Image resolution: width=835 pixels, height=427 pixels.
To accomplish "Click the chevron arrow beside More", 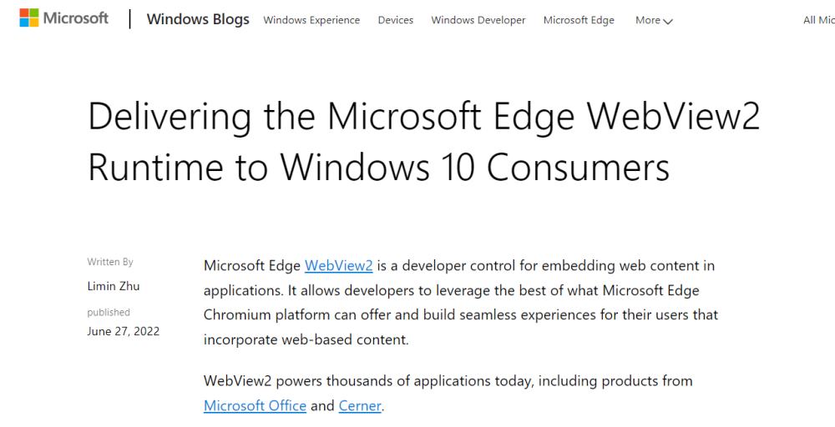I will [668, 21].
